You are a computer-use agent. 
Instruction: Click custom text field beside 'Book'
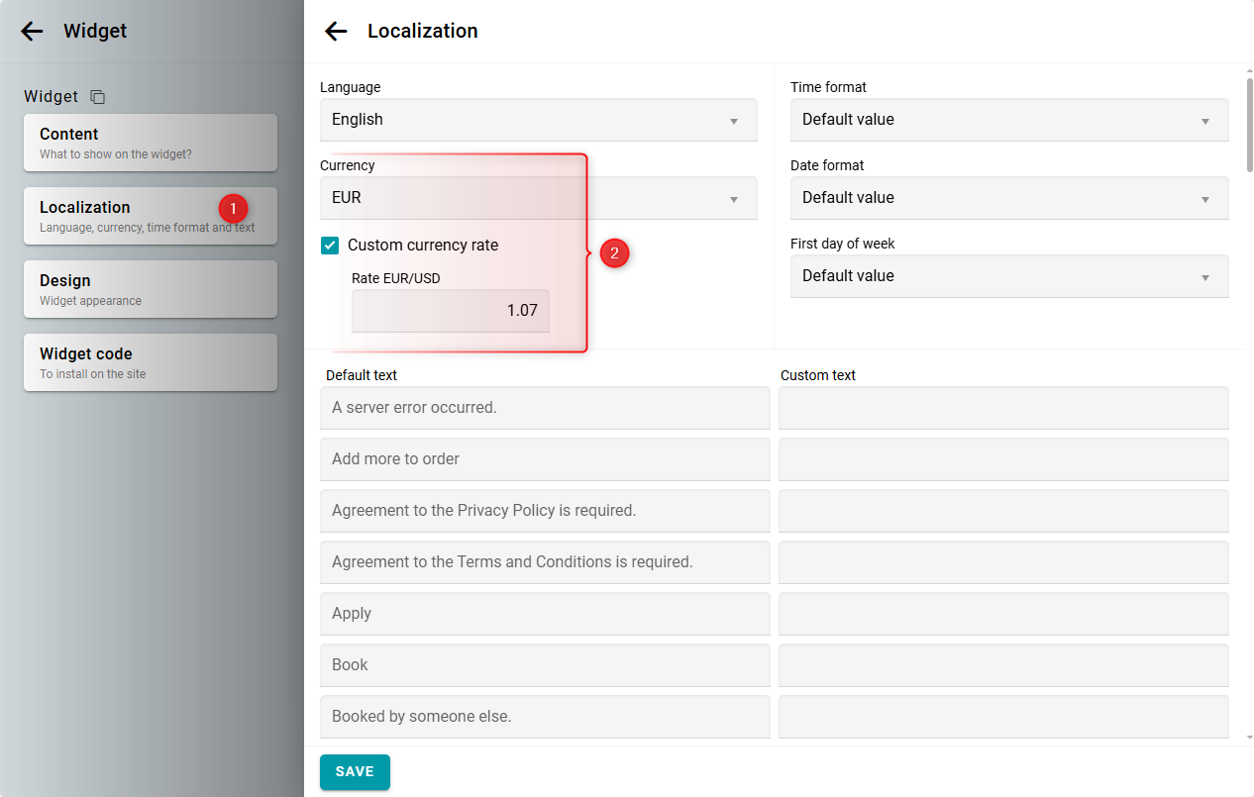(x=1002, y=665)
